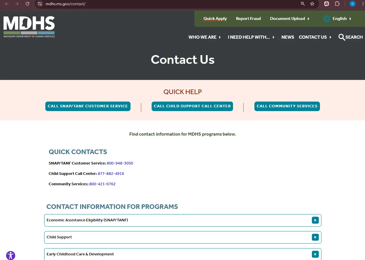Click the globe language icon
The image size is (365, 260).
[x=327, y=19]
